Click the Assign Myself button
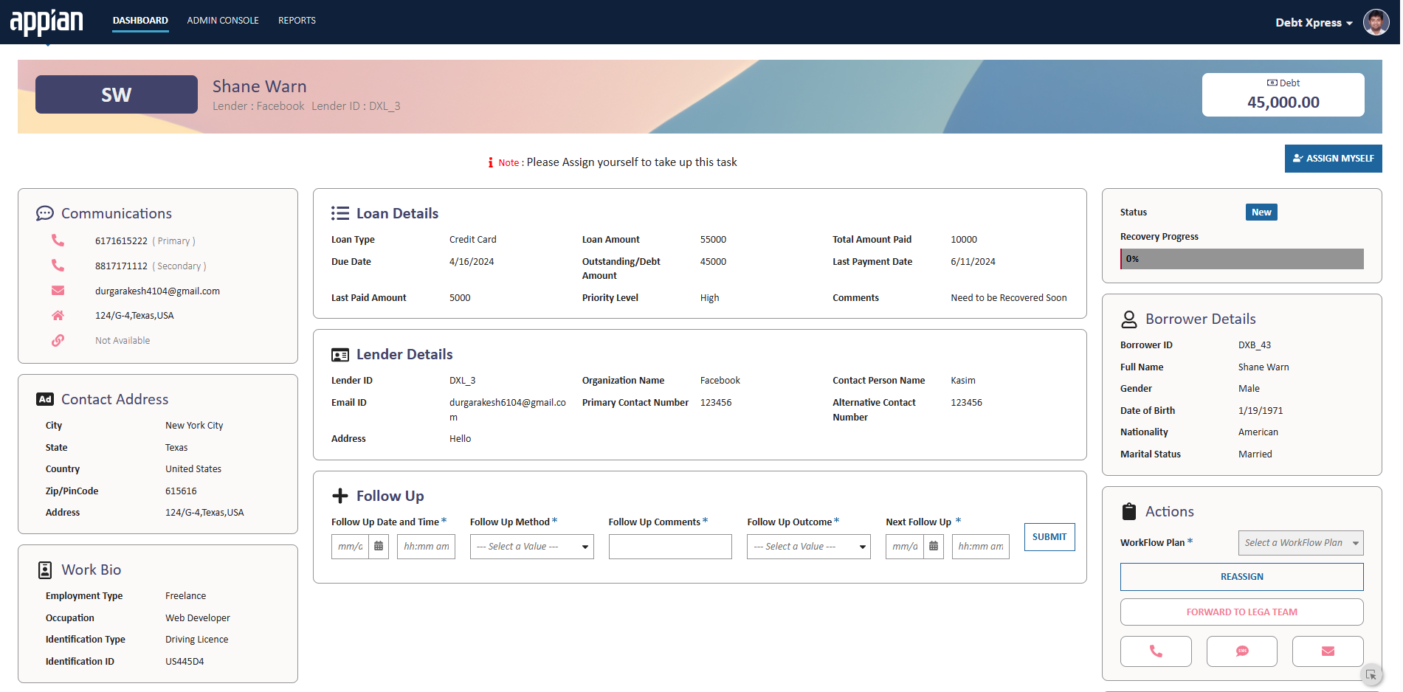Screen dimensions: 1403x692 coord(1333,159)
